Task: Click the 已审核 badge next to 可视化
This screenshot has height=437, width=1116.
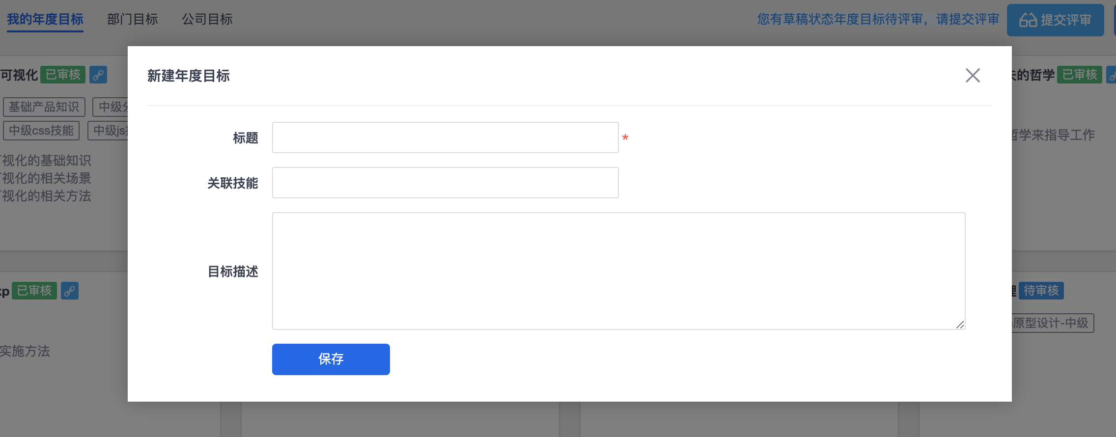Action: pyautogui.click(x=63, y=75)
